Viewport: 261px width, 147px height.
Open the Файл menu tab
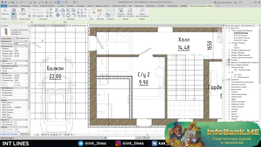coord(4,6)
